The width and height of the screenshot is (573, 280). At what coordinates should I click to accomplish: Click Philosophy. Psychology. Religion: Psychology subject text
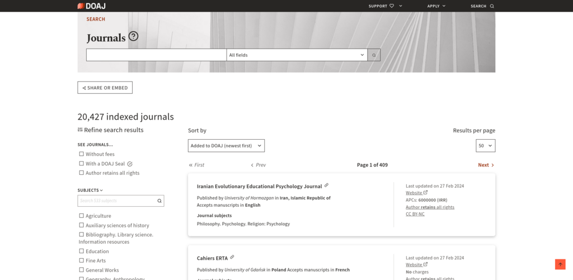point(243,224)
